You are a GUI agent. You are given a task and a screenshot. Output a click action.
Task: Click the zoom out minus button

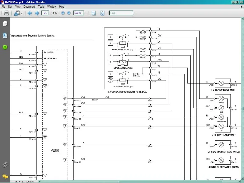point(63,13)
